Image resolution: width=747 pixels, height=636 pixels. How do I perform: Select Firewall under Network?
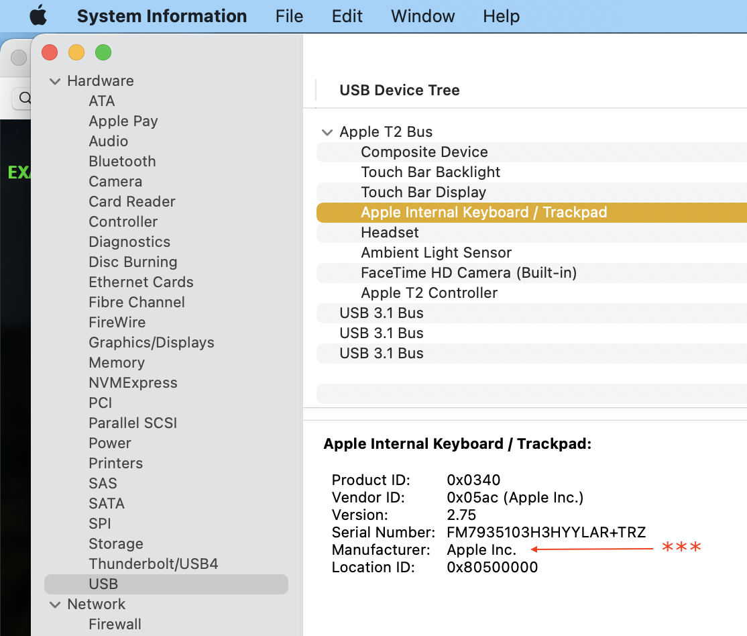(x=115, y=624)
